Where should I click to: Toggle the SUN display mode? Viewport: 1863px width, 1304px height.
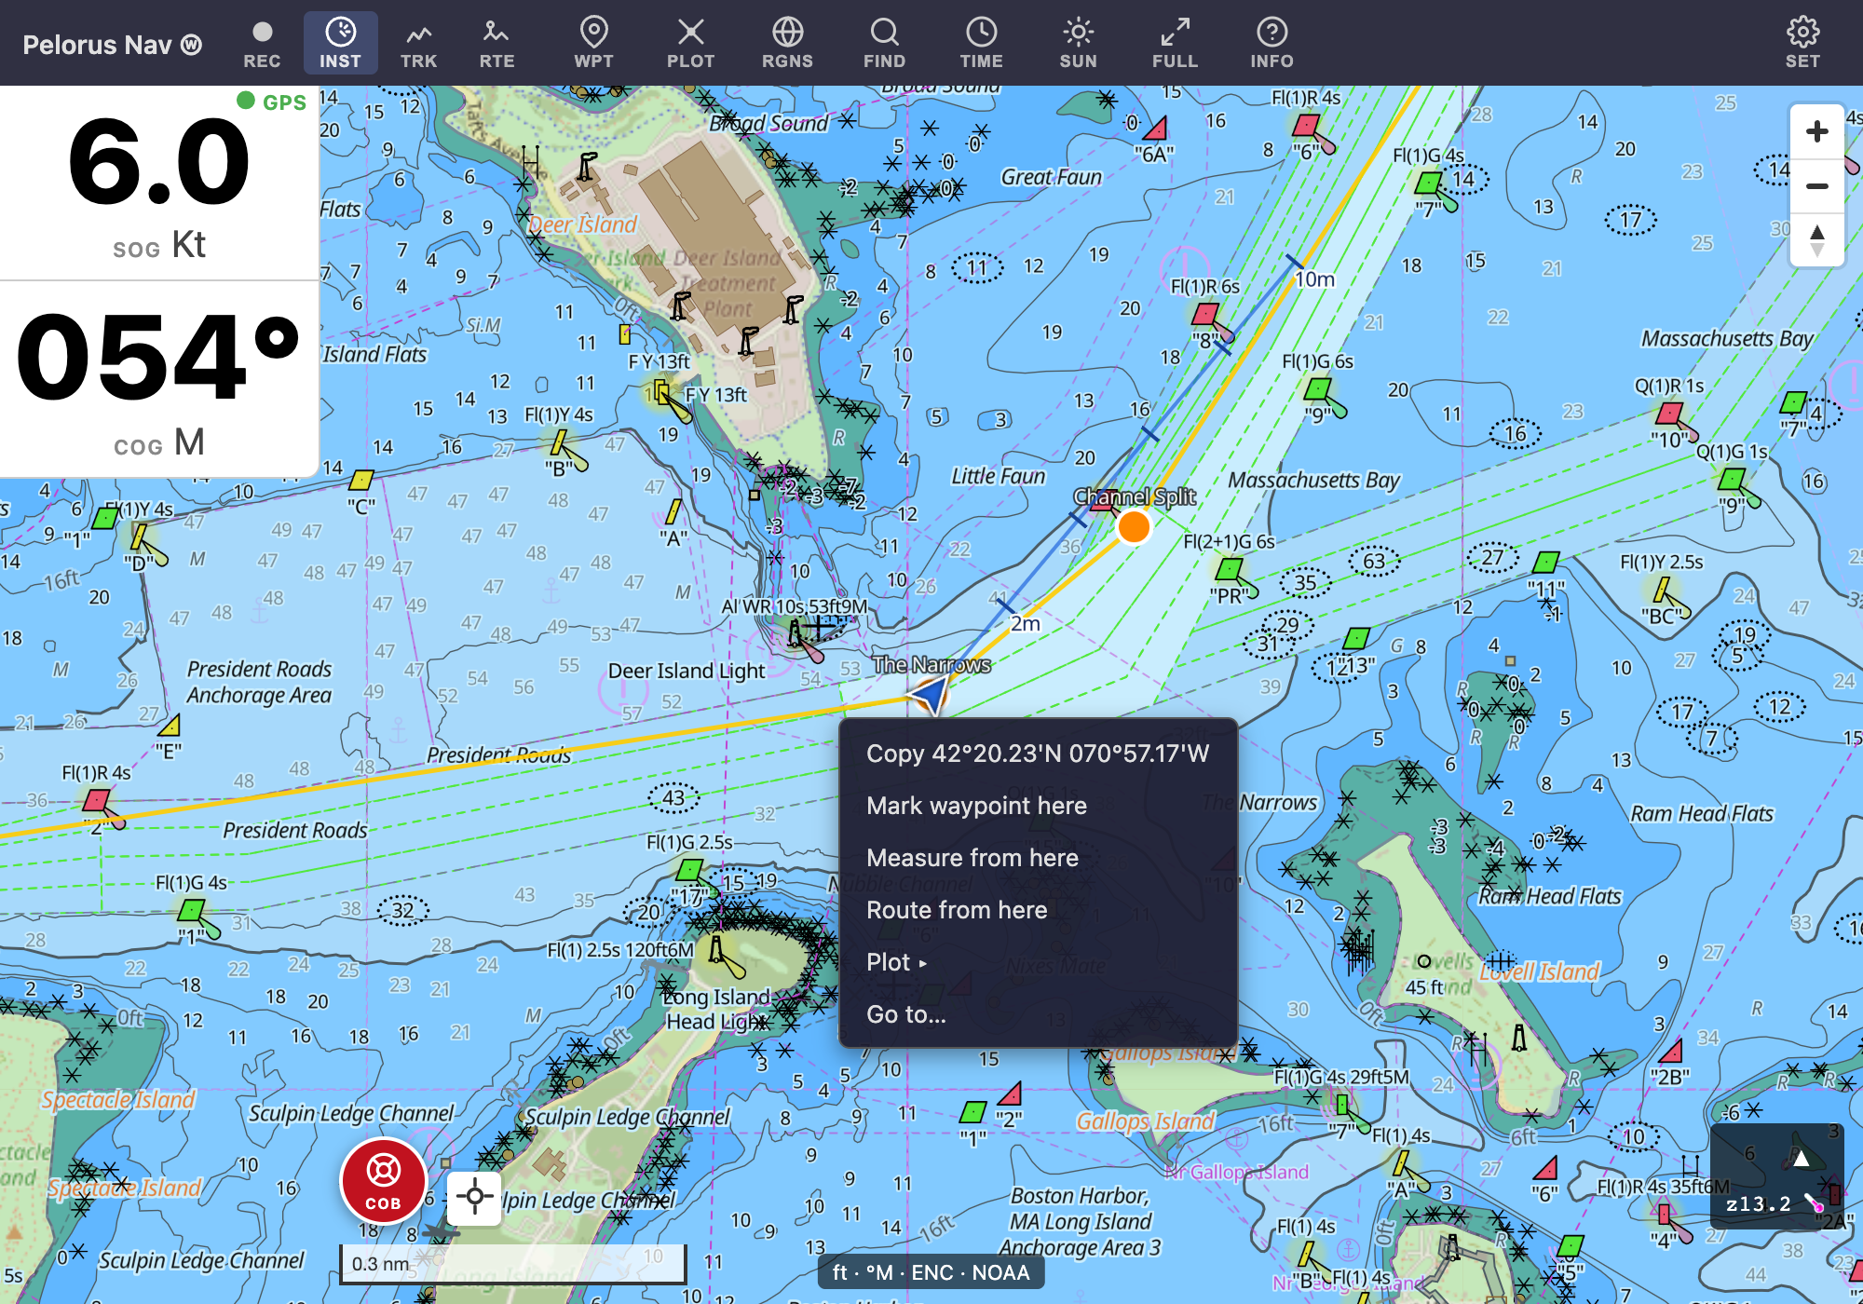(x=1078, y=44)
